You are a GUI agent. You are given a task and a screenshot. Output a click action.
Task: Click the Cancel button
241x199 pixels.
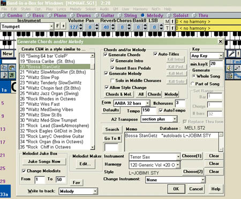coord(196,189)
